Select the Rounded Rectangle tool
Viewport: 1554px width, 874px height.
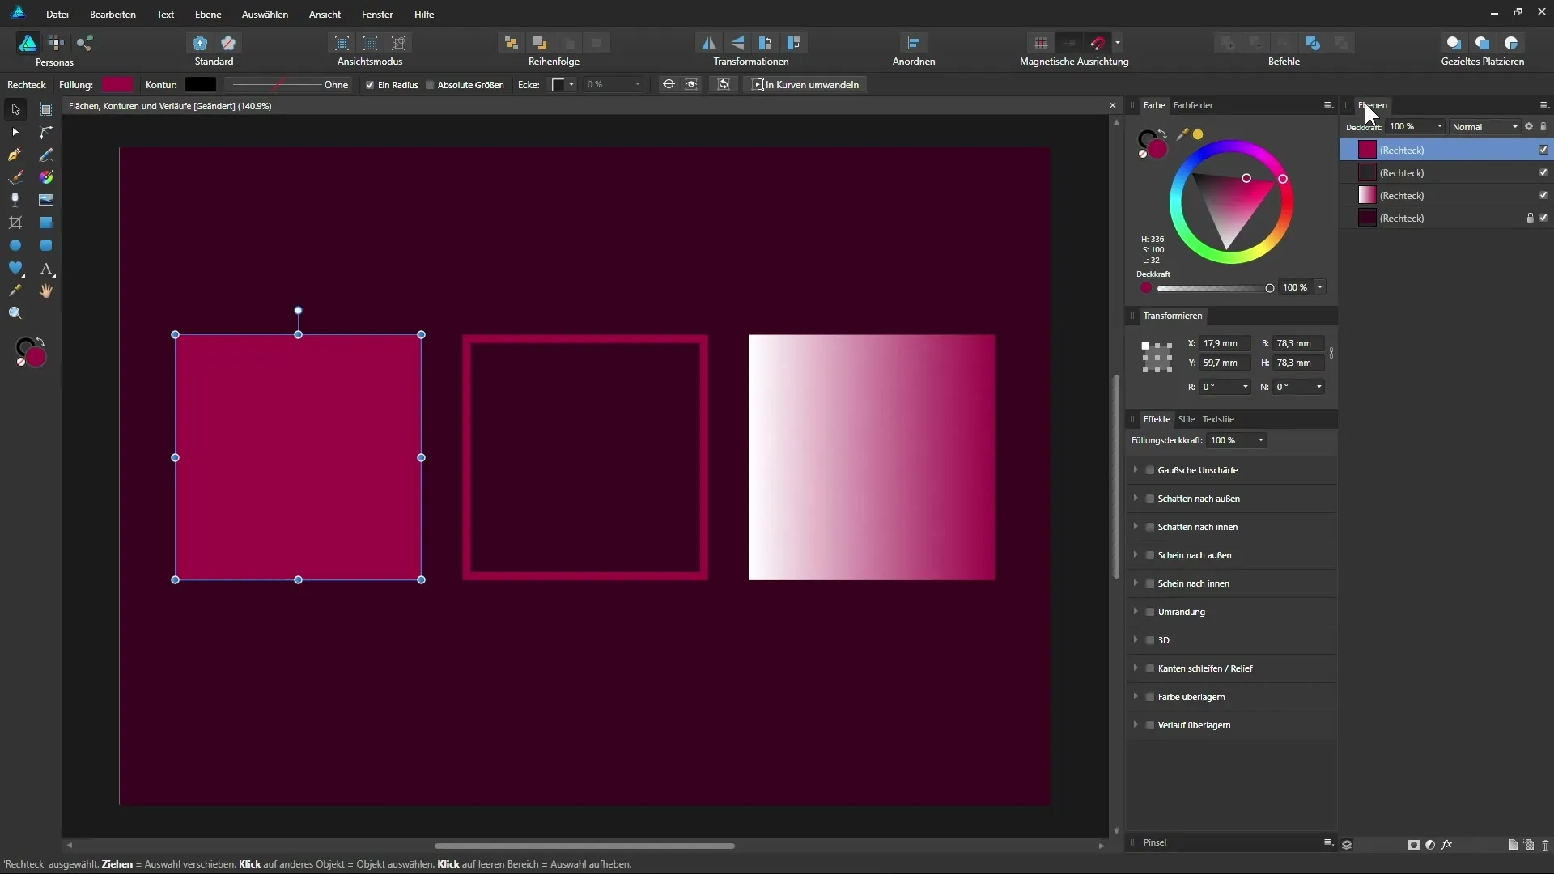[x=46, y=245]
